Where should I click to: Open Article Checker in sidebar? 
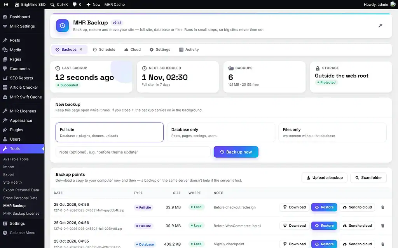pos(22,87)
